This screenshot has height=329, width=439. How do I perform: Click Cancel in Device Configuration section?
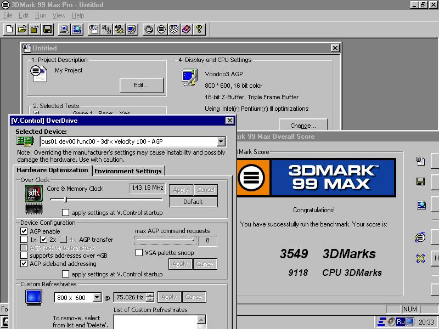pos(205,264)
